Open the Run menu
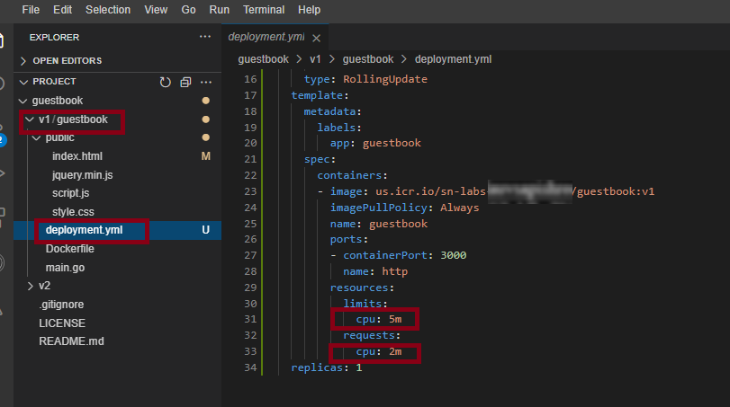730x407 pixels. click(219, 10)
